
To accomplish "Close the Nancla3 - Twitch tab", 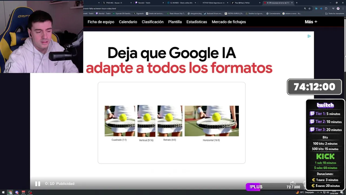I will coord(163,3).
